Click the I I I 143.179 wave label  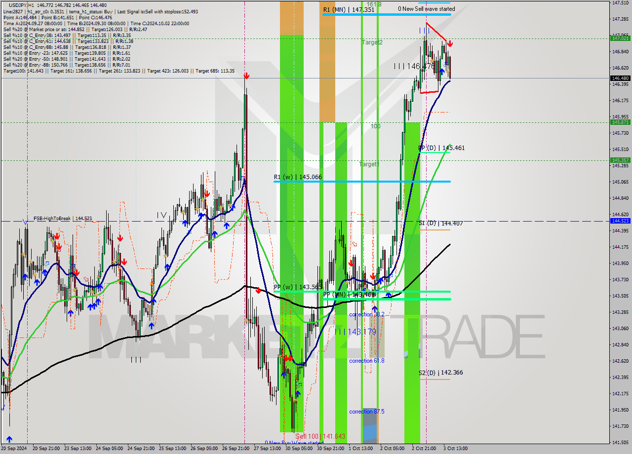point(355,332)
